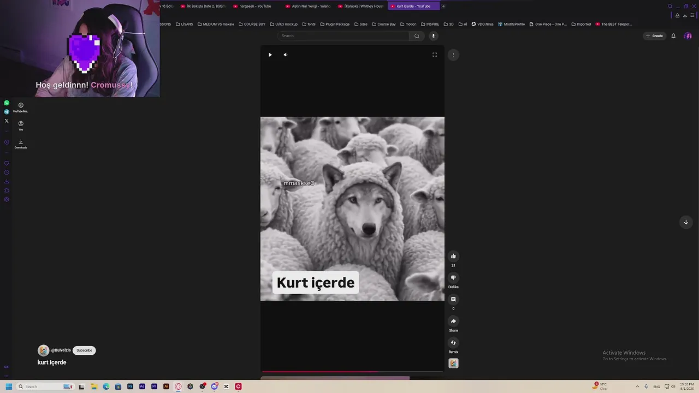699x393 pixels.
Task: Open the Sites bookmarks folder
Action: click(x=361, y=24)
